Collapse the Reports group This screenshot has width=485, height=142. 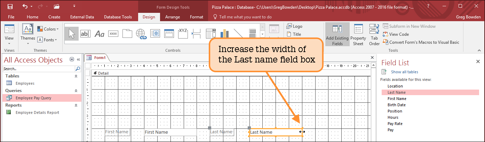pos(76,105)
